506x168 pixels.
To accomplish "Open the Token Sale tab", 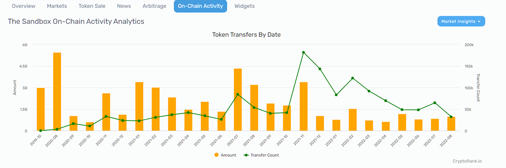I will (x=92, y=6).
